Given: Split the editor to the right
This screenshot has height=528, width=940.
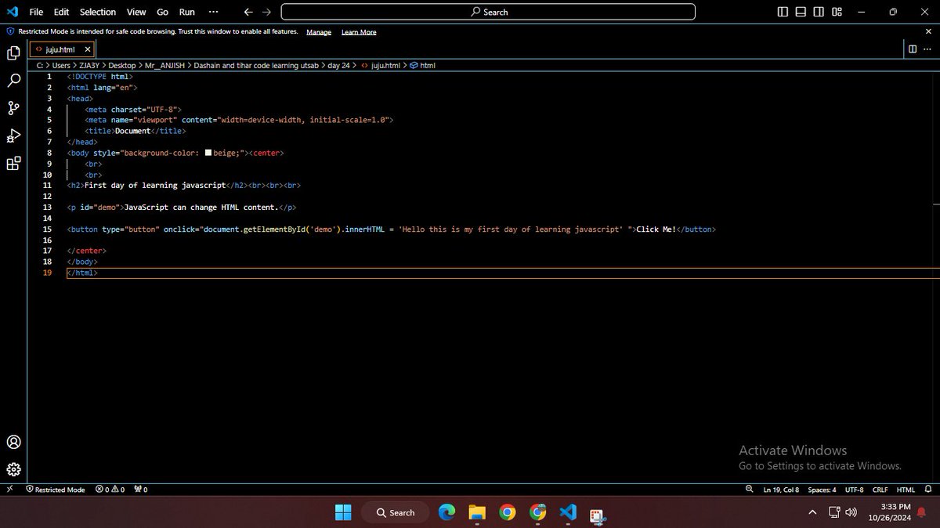Looking at the screenshot, I should (x=912, y=49).
